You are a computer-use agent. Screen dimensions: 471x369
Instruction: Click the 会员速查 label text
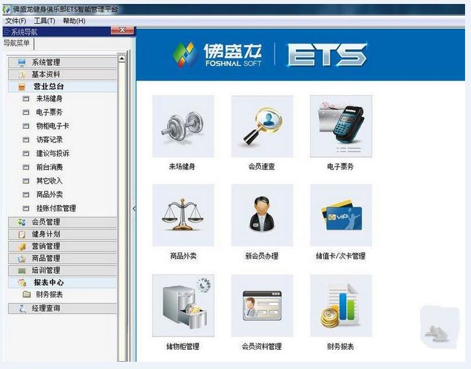(262, 166)
